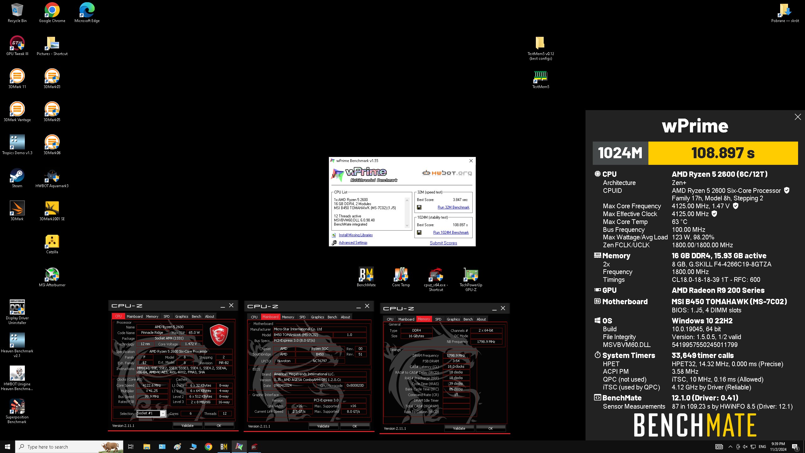Open the Windows Start menu
This screenshot has height=453, width=805.
coord(8,447)
